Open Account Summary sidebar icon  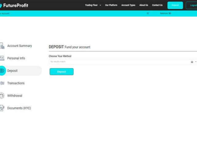[x=2, y=46]
